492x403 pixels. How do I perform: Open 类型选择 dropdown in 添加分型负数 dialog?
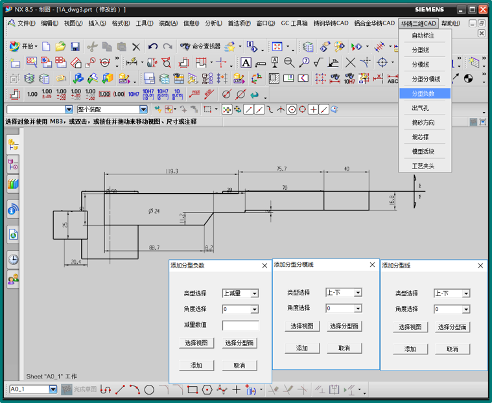click(x=255, y=294)
